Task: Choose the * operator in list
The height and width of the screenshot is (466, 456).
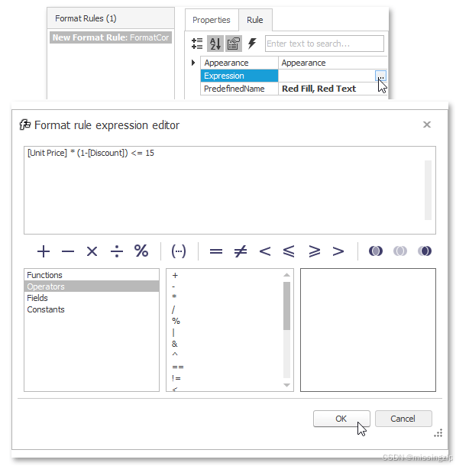Action: [x=174, y=297]
